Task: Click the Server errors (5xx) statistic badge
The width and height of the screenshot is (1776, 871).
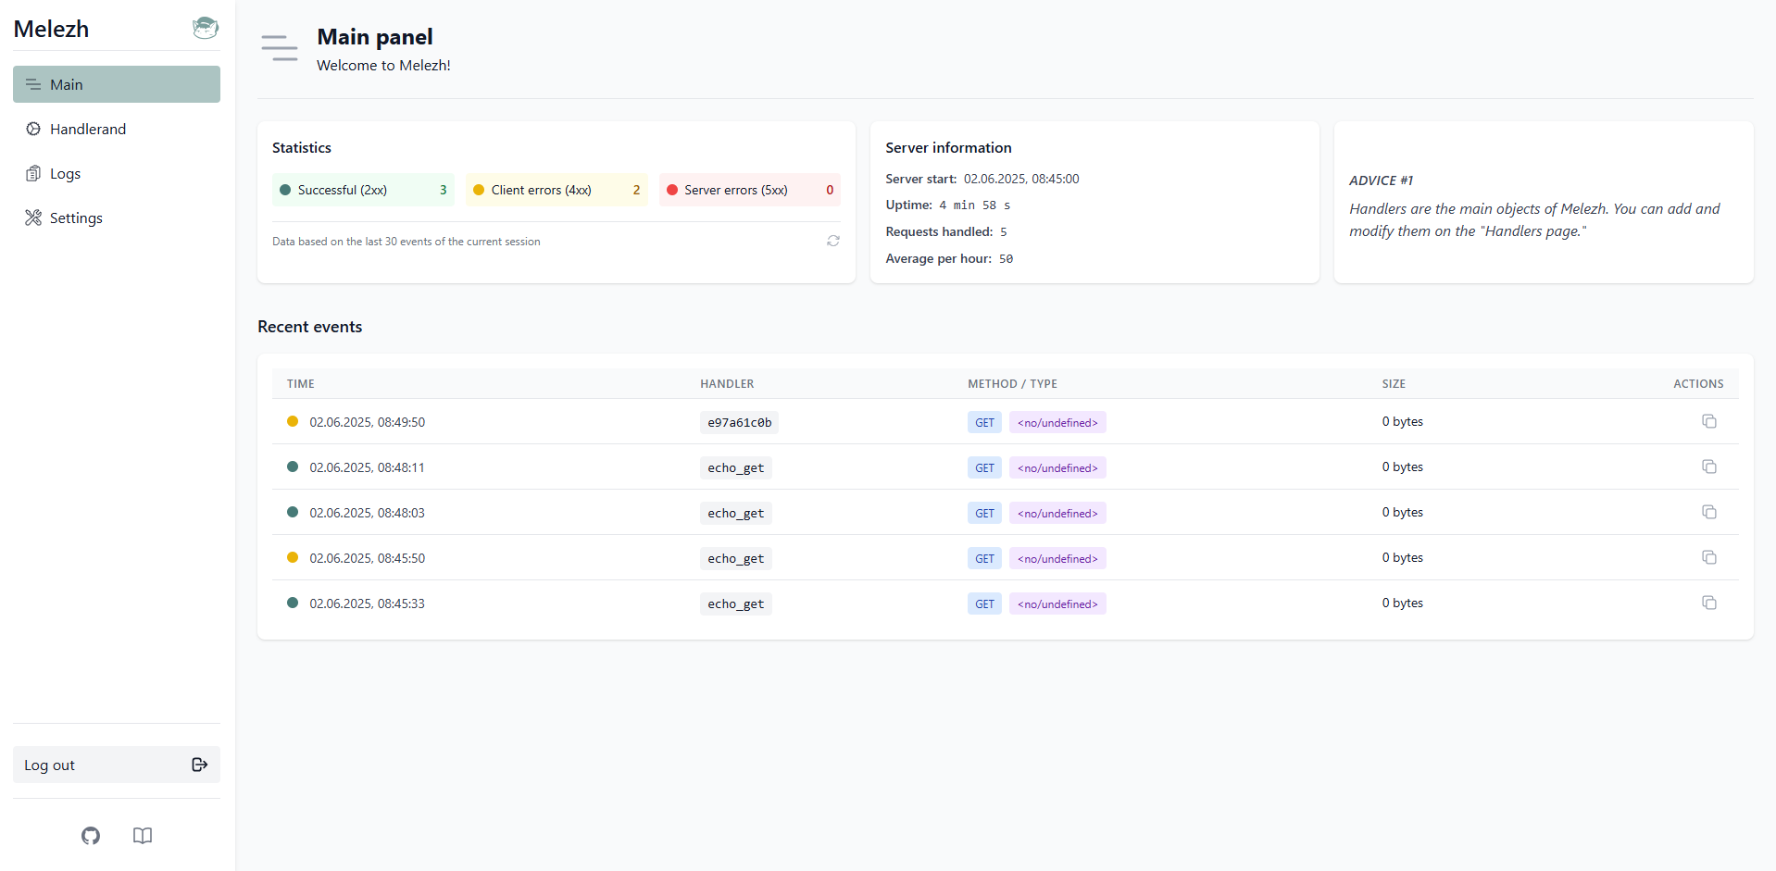Action: click(x=750, y=190)
